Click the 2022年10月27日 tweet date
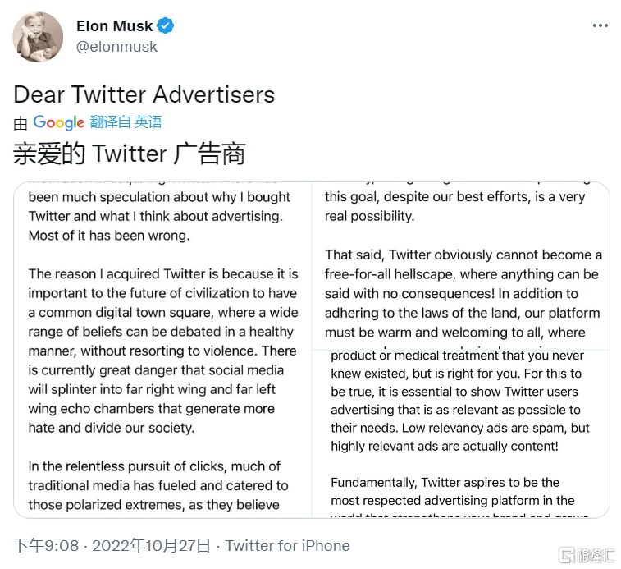Image resolution: width=621 pixels, height=569 pixels. (151, 546)
